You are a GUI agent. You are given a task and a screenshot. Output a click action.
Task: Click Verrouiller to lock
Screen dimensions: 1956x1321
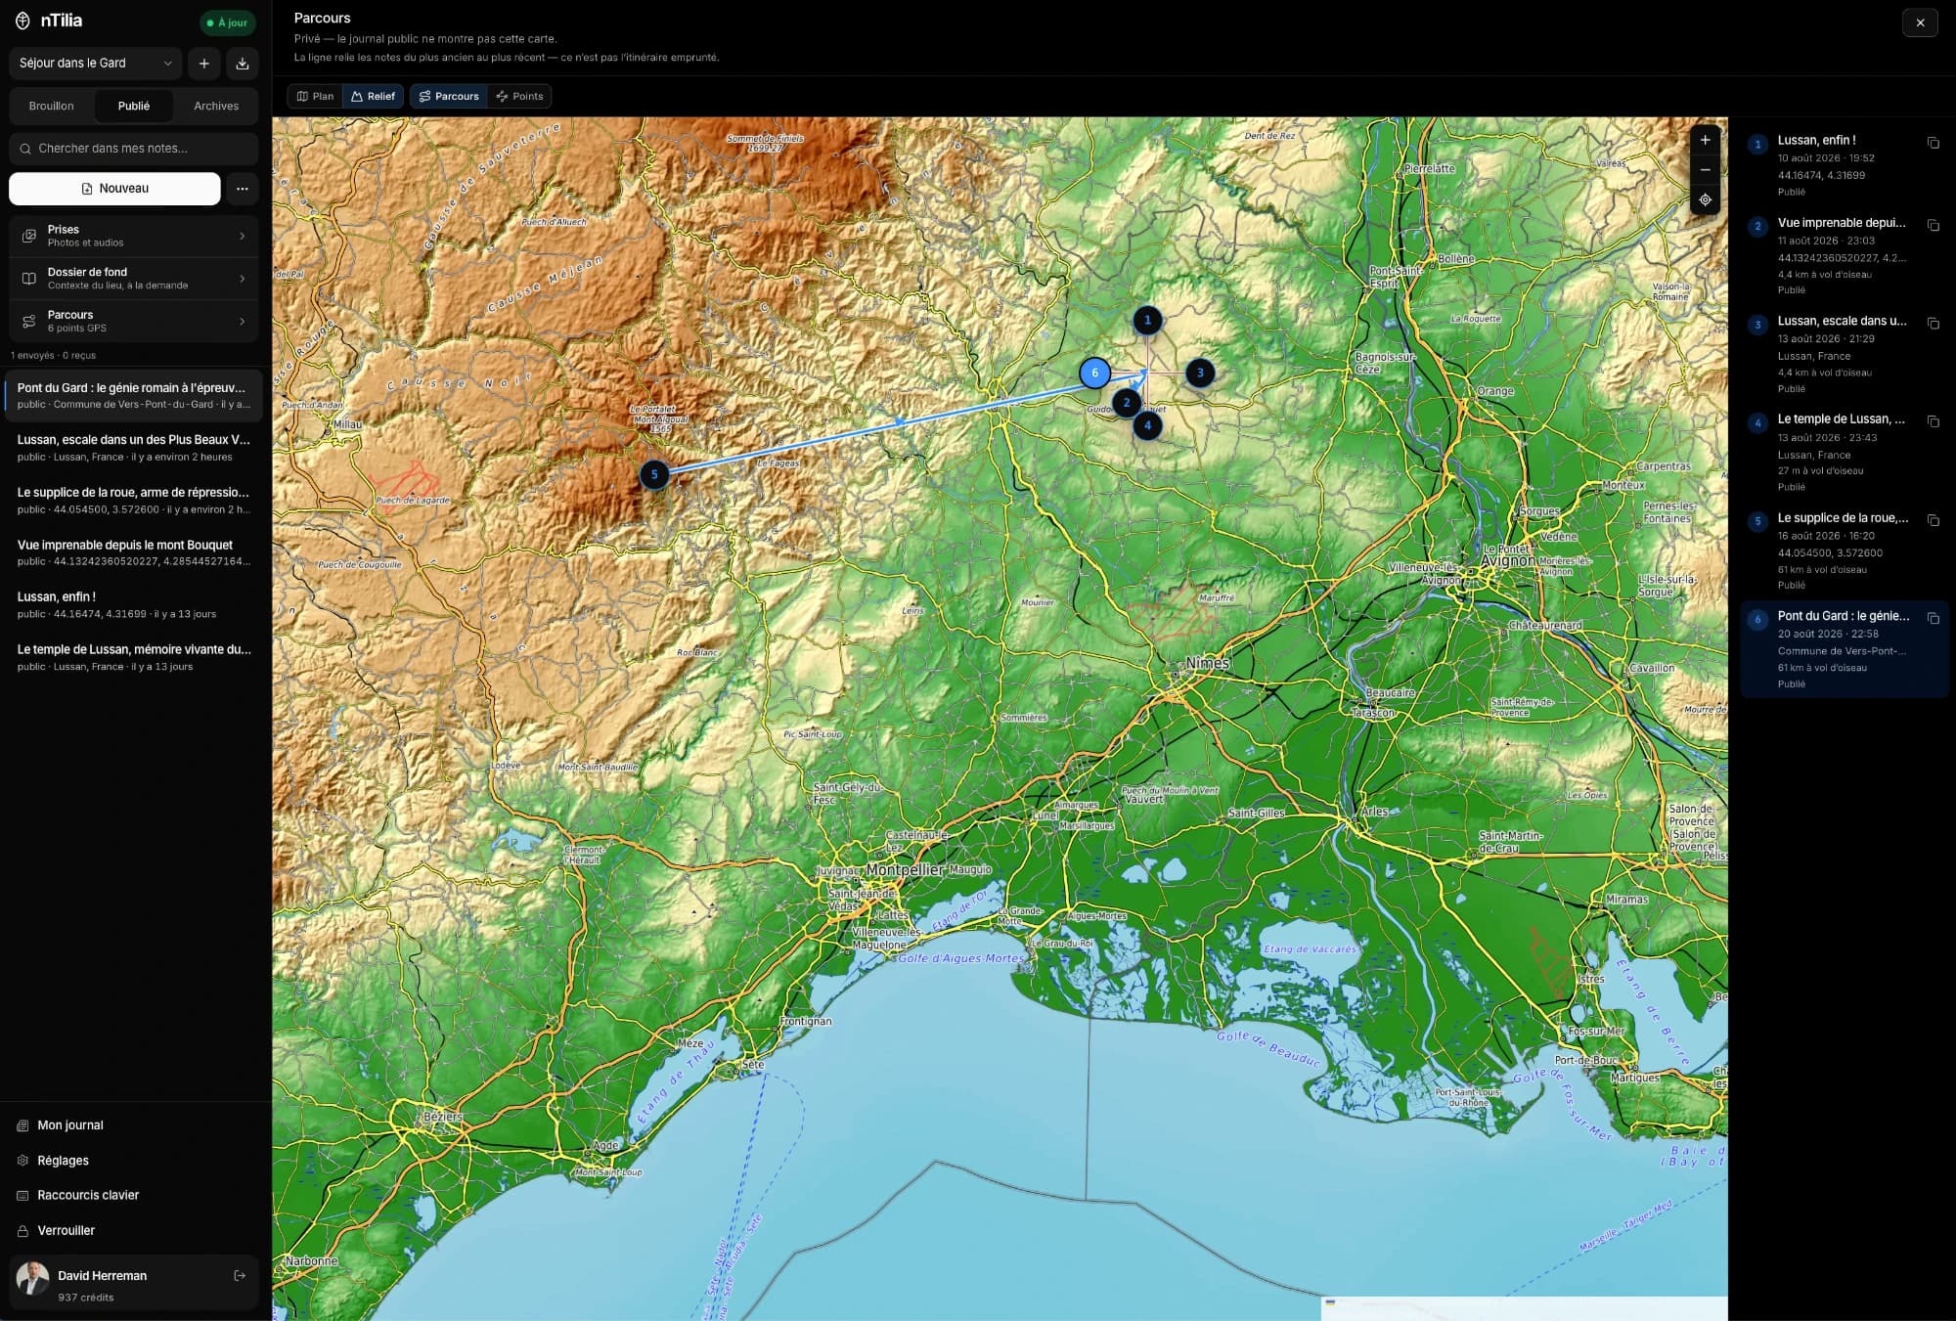(x=66, y=1231)
